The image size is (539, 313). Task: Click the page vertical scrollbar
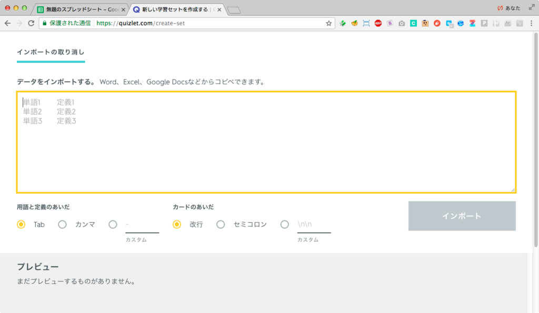pyautogui.click(x=535, y=139)
